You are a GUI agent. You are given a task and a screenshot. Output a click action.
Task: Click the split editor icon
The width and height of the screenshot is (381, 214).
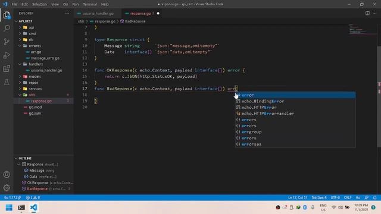tap(367, 13)
